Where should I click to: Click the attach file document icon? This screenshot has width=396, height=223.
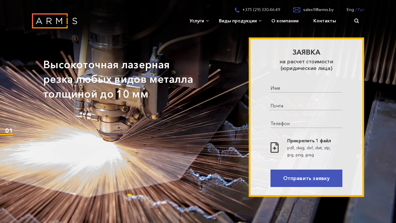pos(275,148)
